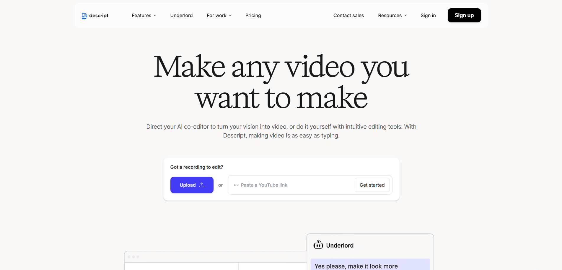The image size is (562, 270).
Task: Open the Pricing page
Action: point(253,15)
